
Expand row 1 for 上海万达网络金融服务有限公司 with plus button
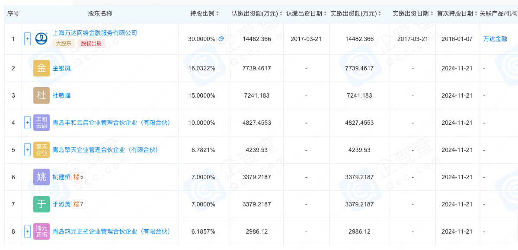[27, 39]
